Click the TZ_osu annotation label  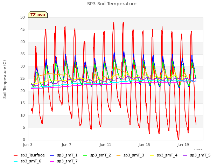38,15
